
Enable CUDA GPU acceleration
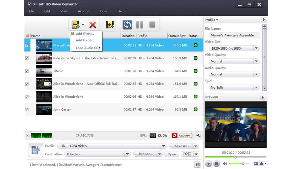159,135
